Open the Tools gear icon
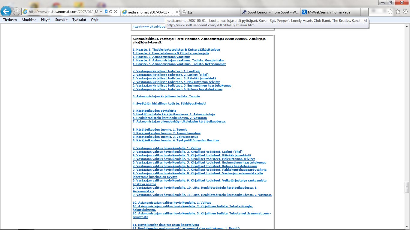Image resolution: width=410 pixels, height=230 pixels. point(405,12)
